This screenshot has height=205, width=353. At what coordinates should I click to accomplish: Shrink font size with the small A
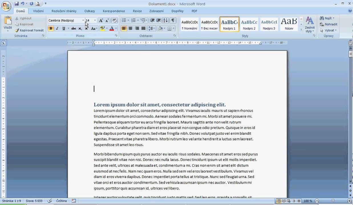point(107,20)
